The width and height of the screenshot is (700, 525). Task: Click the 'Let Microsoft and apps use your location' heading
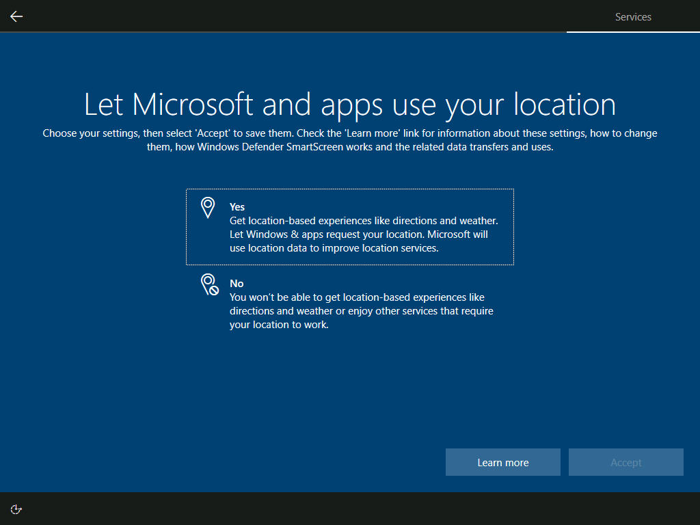pyautogui.click(x=350, y=105)
